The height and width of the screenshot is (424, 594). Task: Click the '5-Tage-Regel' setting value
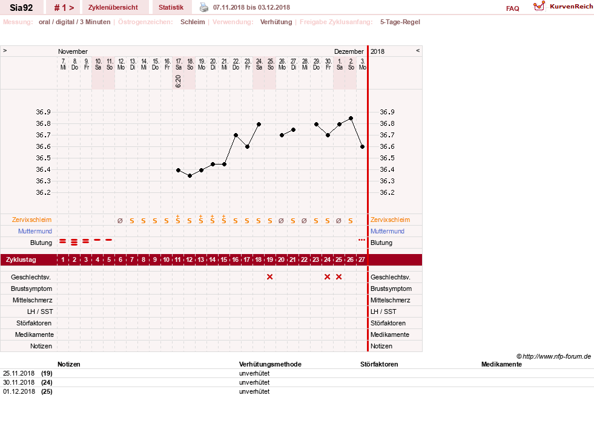point(400,22)
